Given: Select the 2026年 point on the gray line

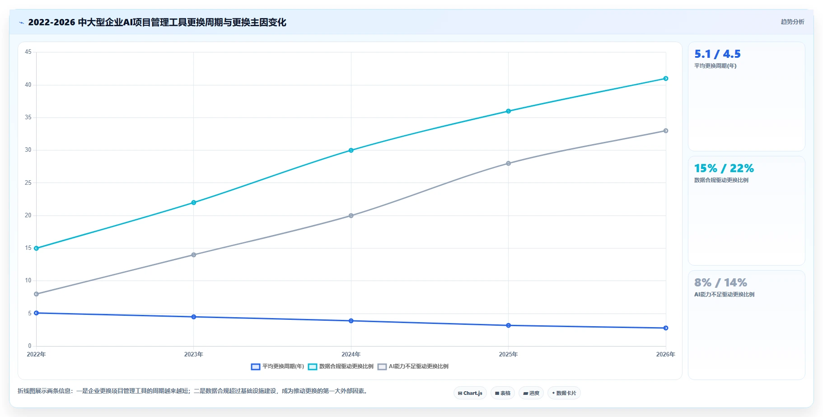Looking at the screenshot, I should 666,131.
